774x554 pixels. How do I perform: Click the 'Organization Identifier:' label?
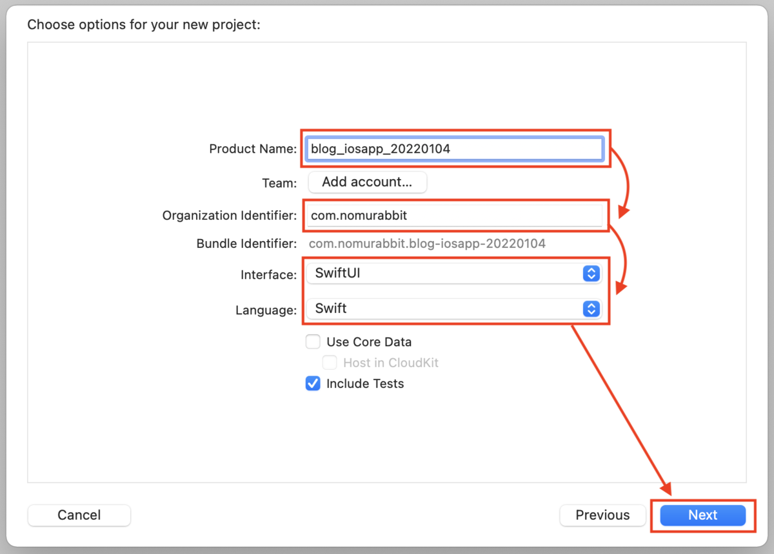coord(229,216)
